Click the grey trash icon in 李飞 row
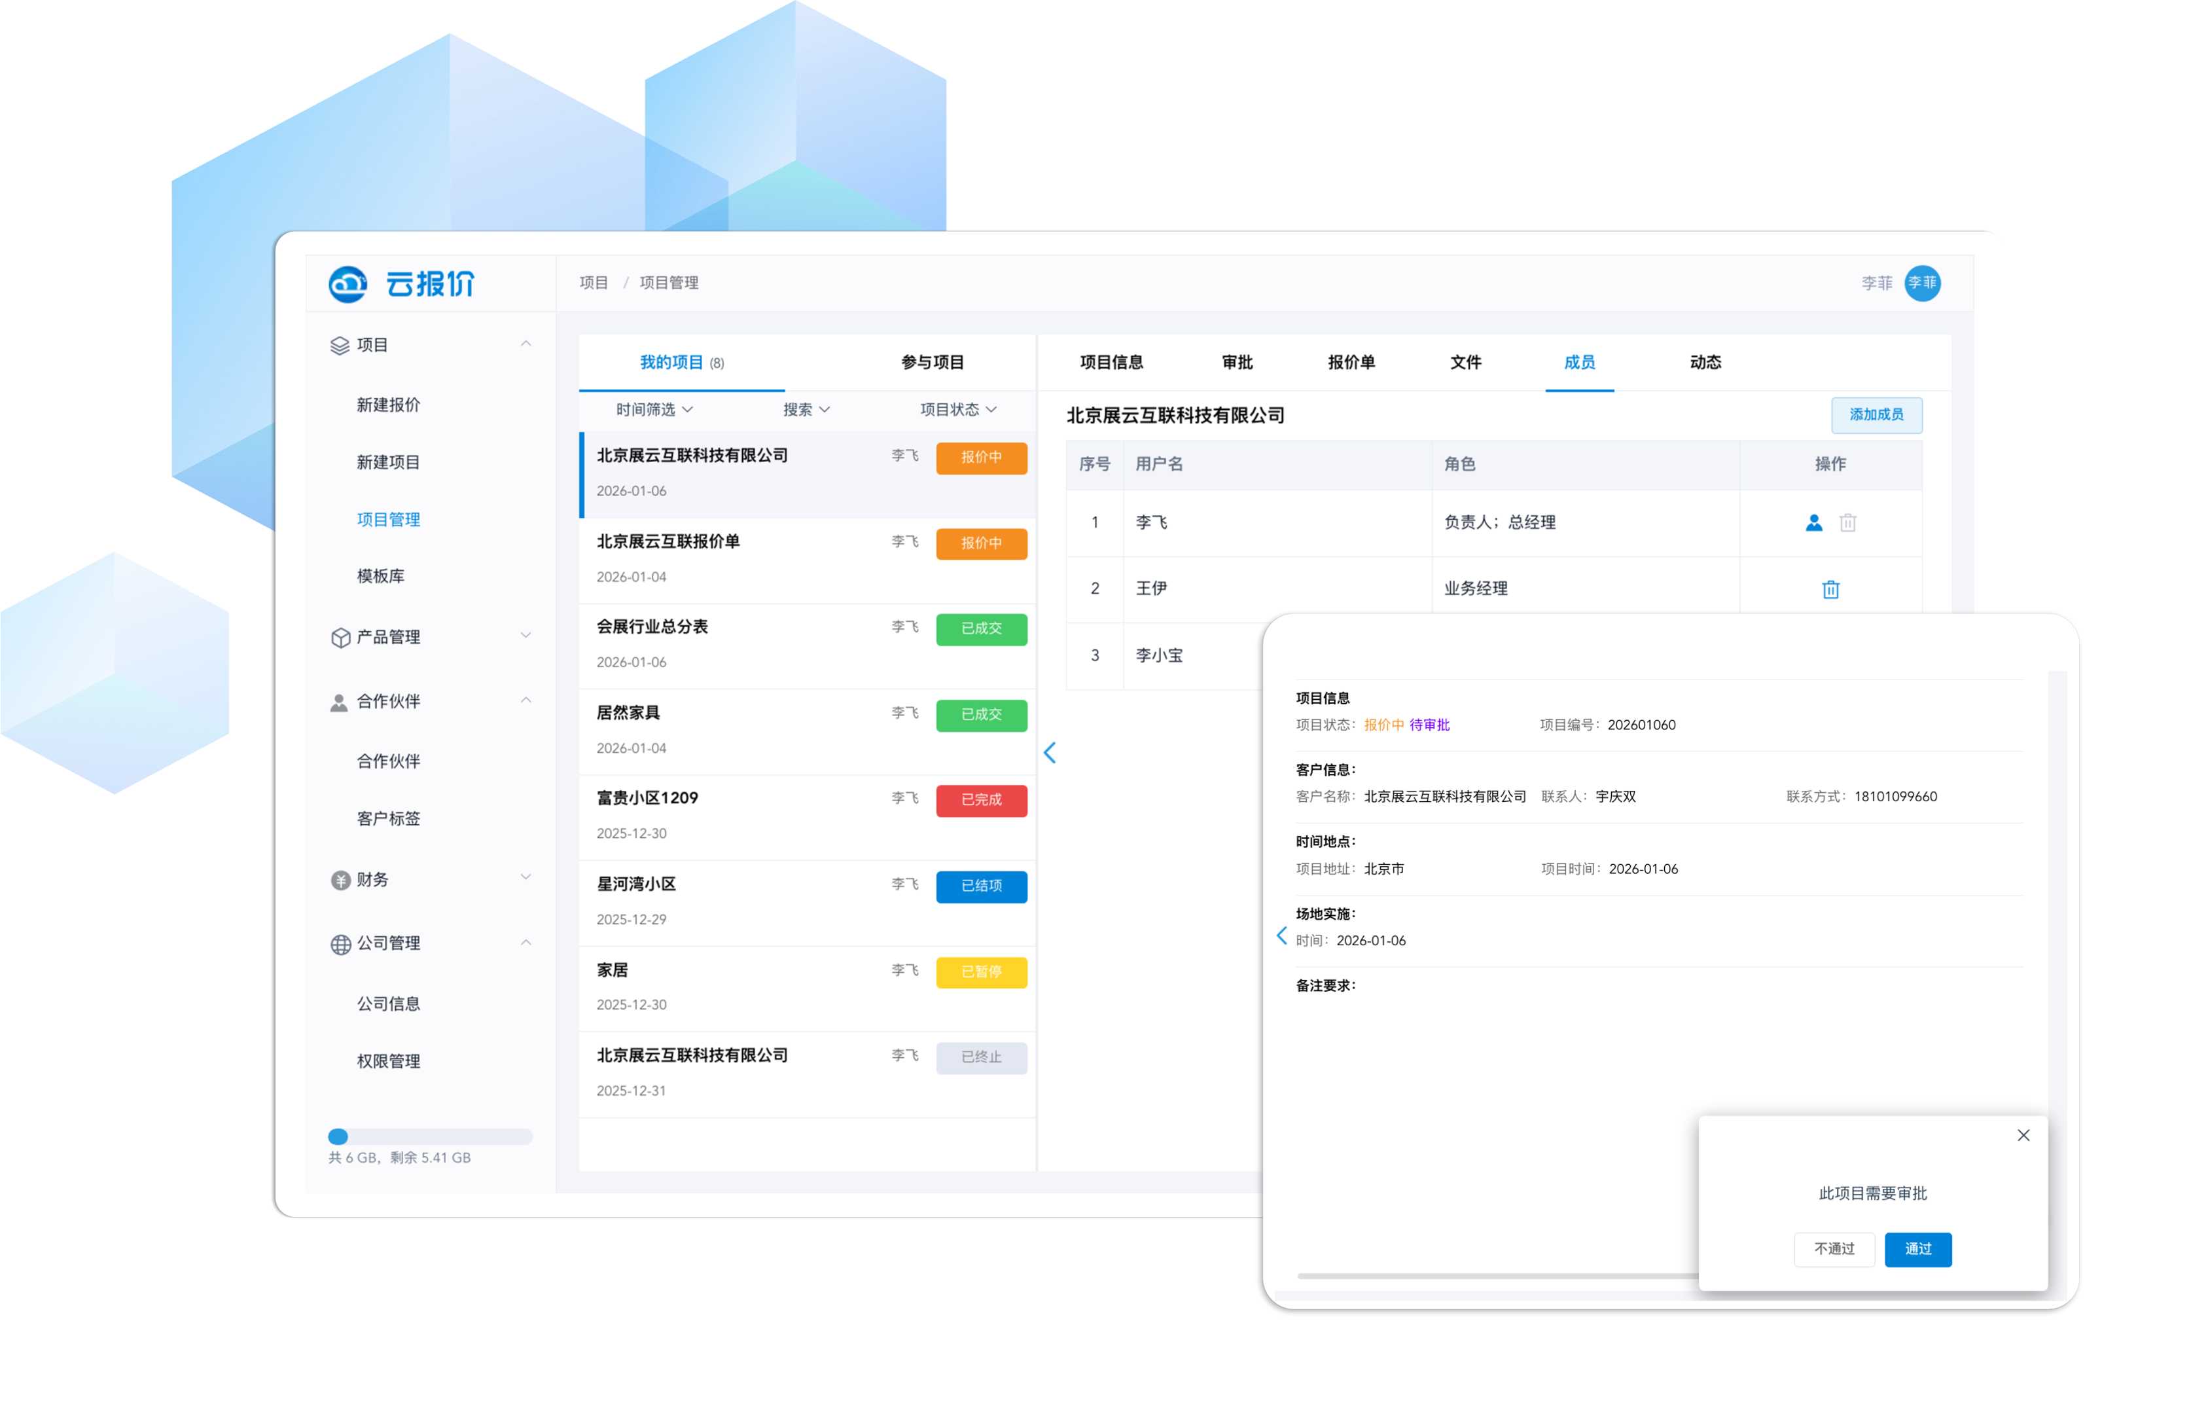This screenshot has height=1414, width=2208. coord(1847,522)
